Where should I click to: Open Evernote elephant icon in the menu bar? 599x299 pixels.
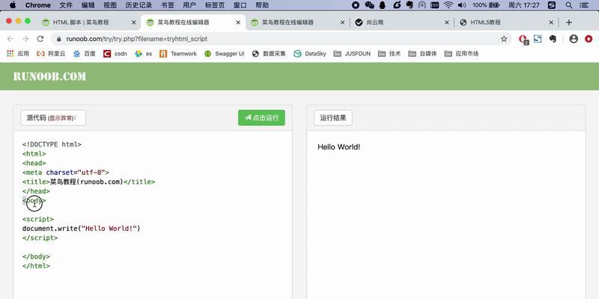pyautogui.click(x=410, y=5)
